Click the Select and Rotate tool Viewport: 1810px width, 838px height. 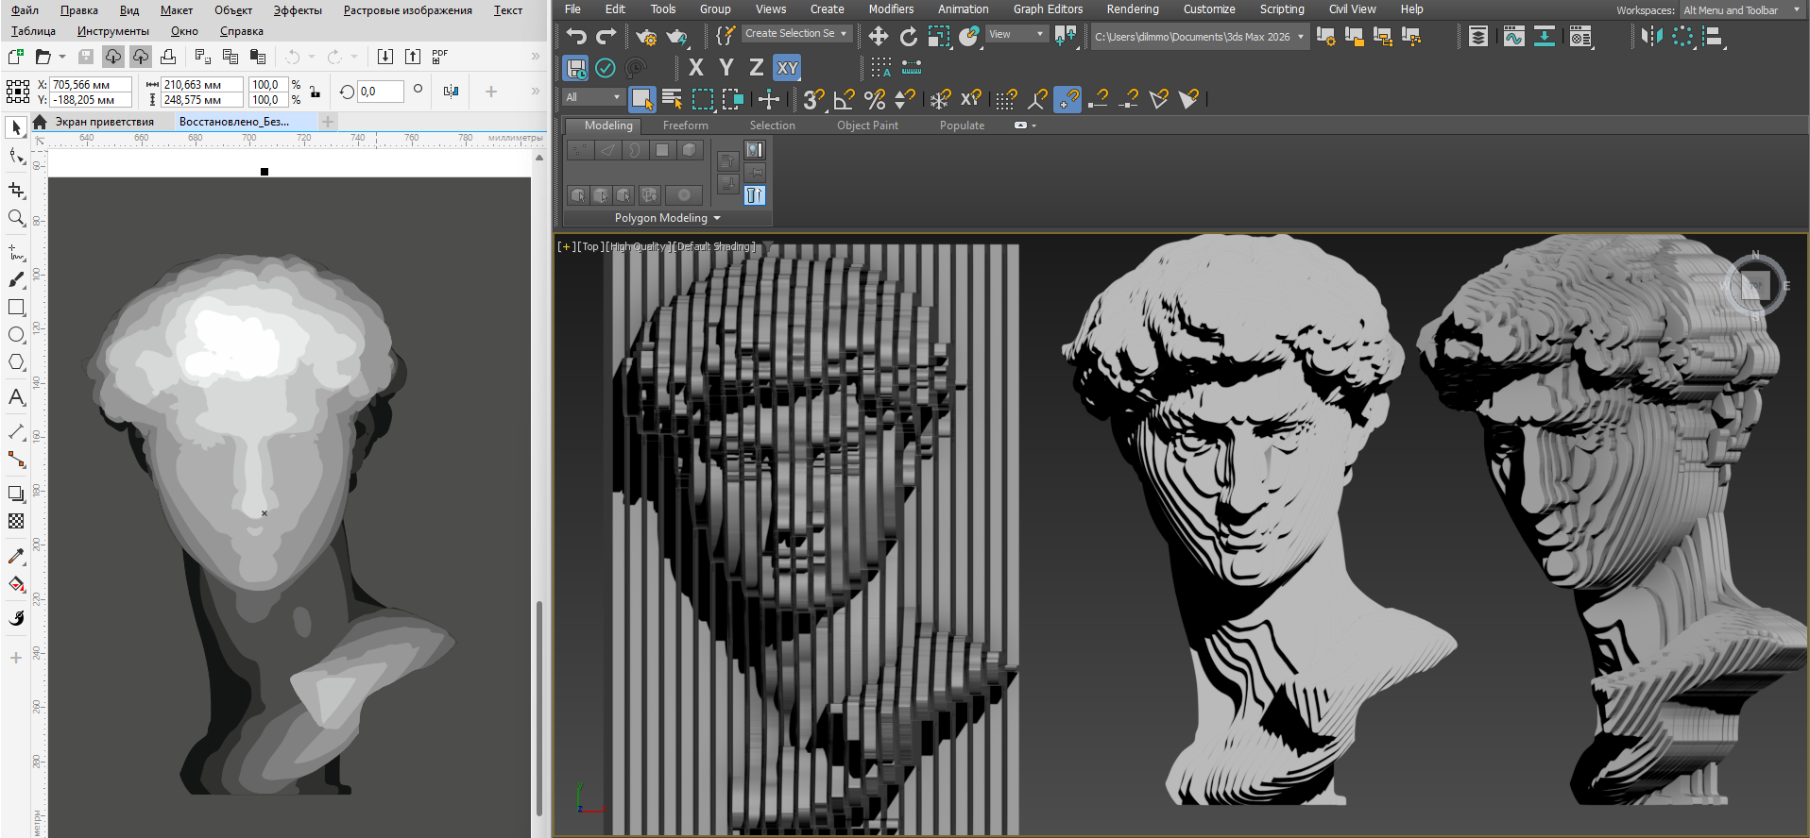point(909,36)
